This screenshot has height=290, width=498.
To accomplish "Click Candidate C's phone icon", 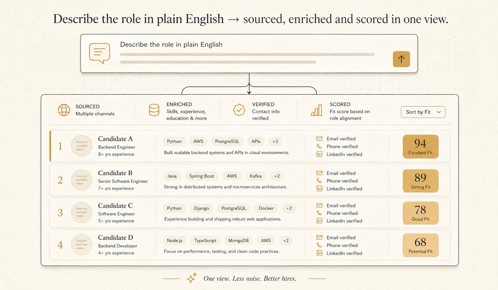I will (319, 213).
